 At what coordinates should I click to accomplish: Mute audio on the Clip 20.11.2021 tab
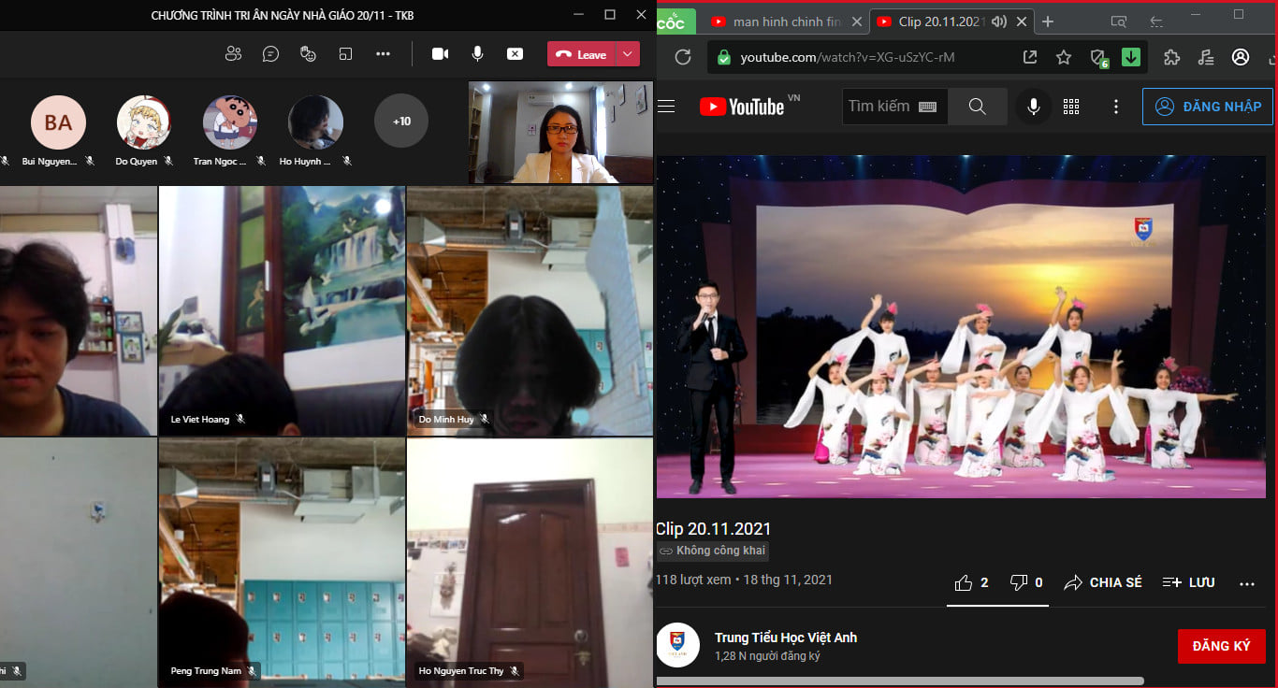point(999,21)
